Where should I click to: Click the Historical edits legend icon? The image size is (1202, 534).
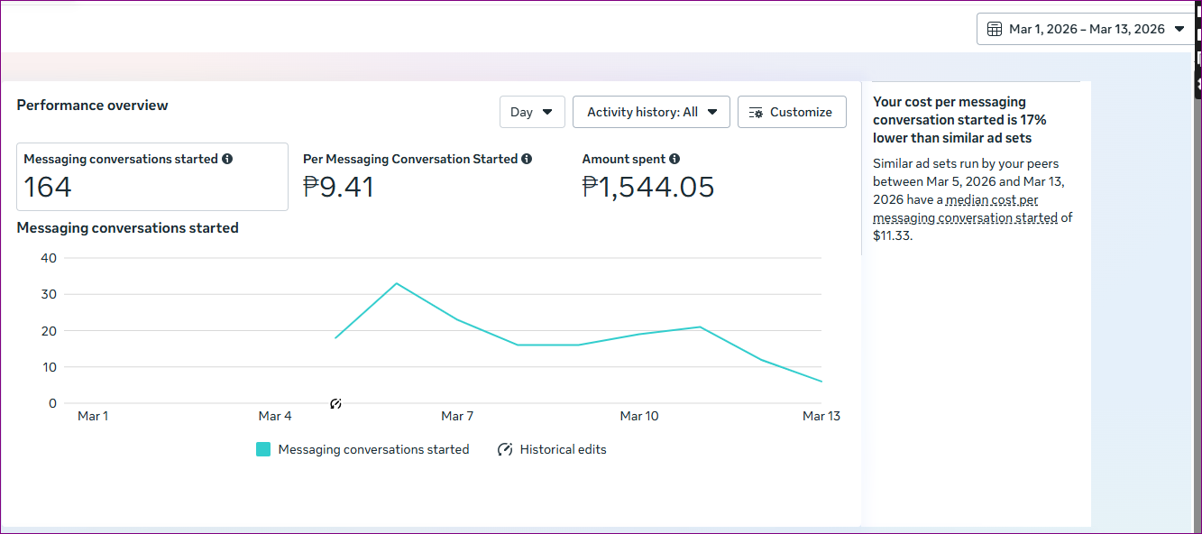(x=505, y=449)
